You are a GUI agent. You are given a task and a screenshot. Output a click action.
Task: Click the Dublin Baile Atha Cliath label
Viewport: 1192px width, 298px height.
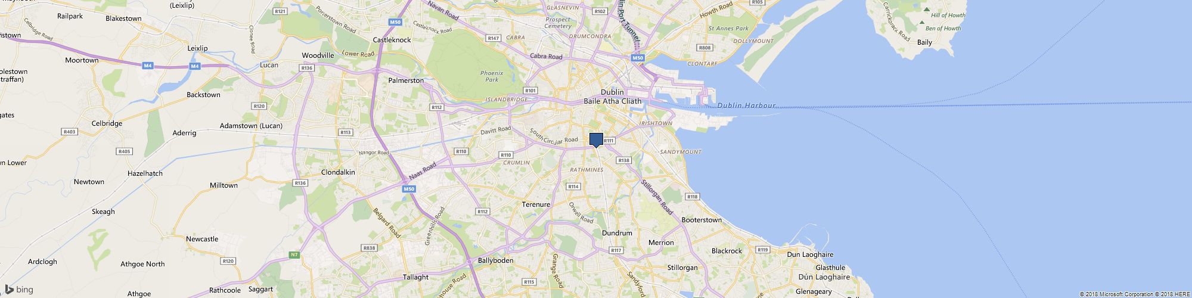coord(612,97)
